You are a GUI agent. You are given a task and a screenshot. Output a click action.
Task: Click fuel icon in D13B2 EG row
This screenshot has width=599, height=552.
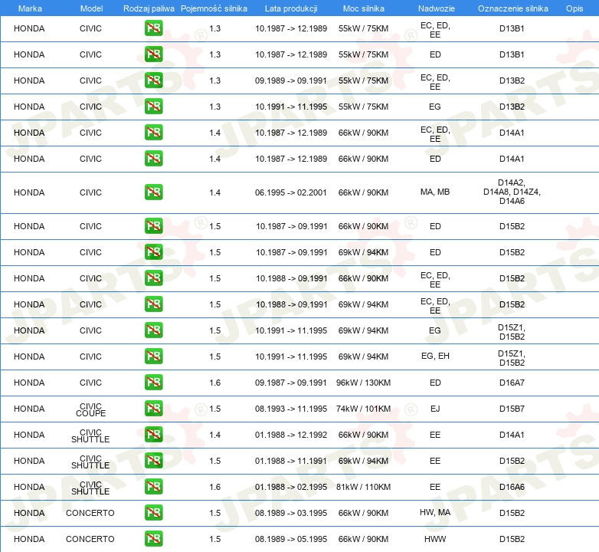(x=153, y=107)
